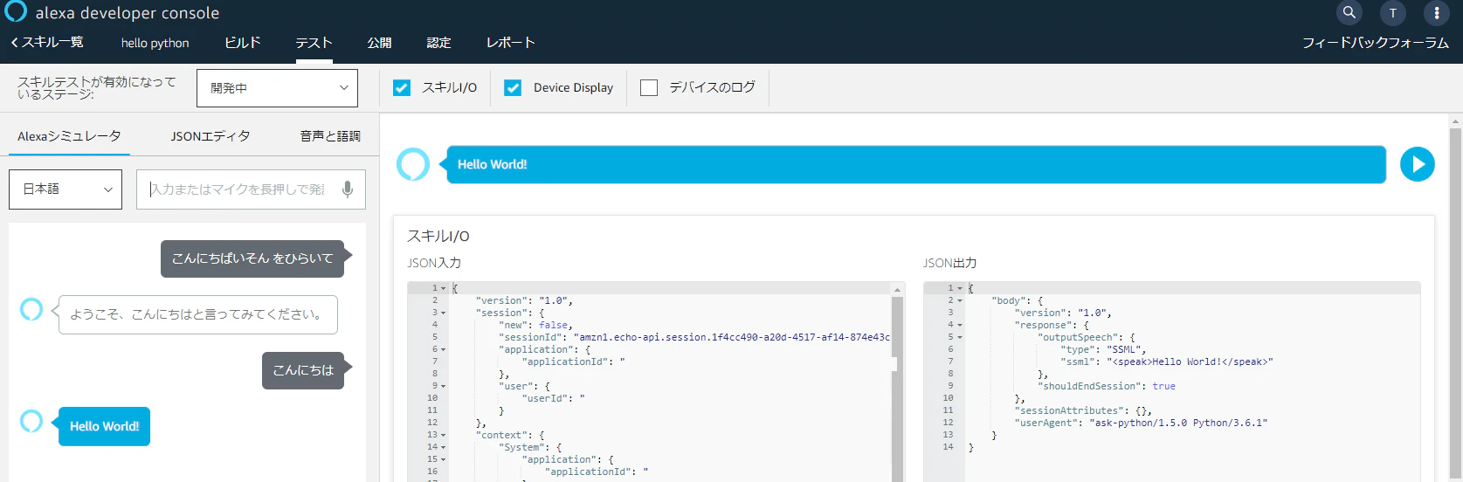Click the large Hello World! speech bar
The width and height of the screenshot is (1463, 482).
pyautogui.click(x=916, y=164)
